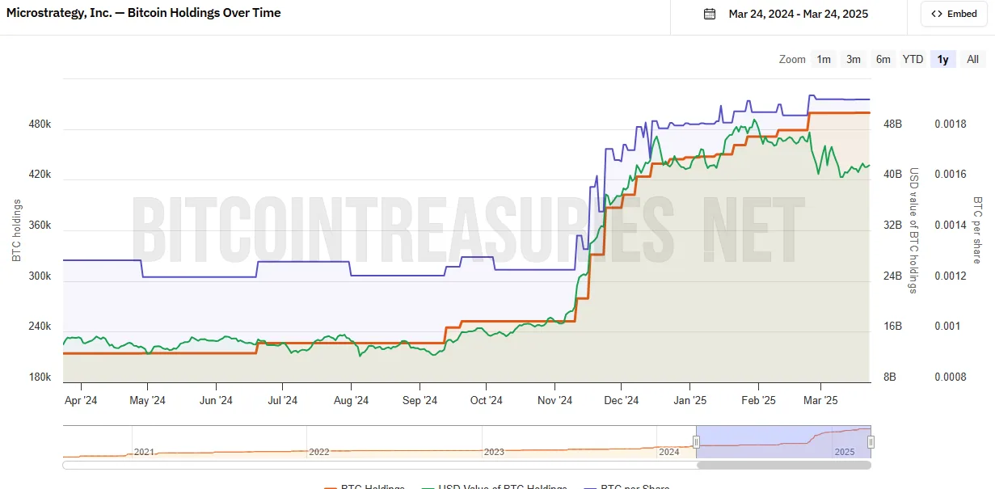
Task: Click the Nov '24 x-axis label
Action: [554, 400]
